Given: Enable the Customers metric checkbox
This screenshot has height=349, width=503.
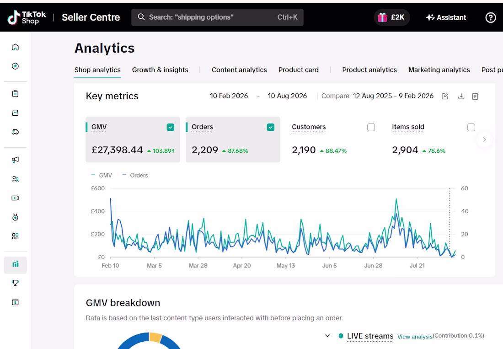Looking at the screenshot, I should pos(371,127).
